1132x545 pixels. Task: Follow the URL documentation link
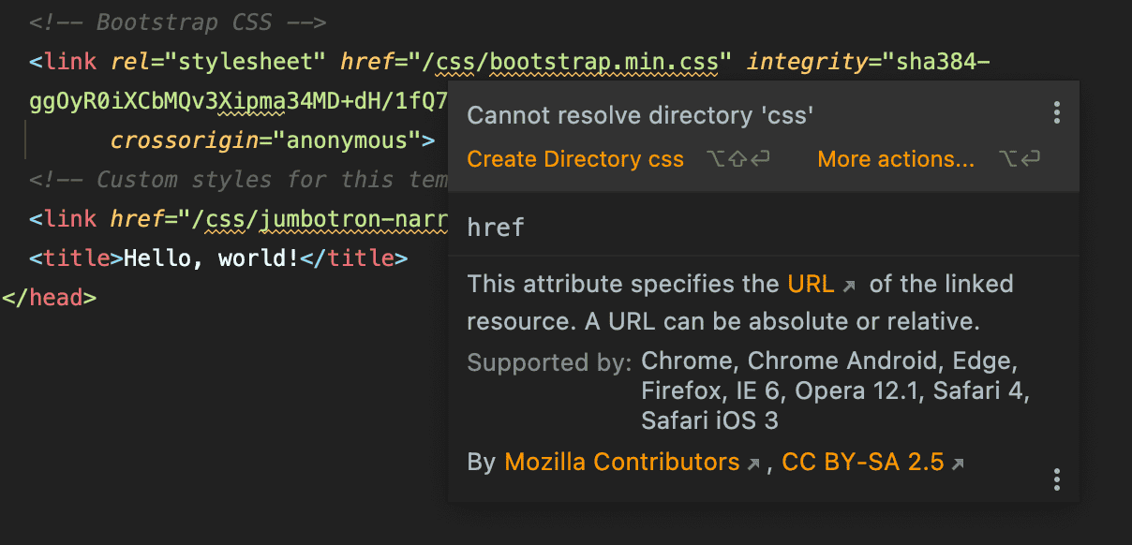[811, 284]
